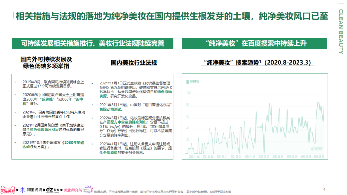Click the 纯净美妆 legend label in chart
Screen dimensions: 347x195
[194, 82]
